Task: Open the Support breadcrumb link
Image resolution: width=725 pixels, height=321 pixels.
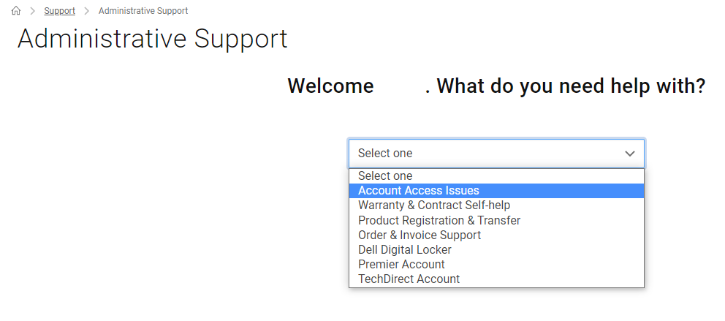Action: click(x=59, y=11)
